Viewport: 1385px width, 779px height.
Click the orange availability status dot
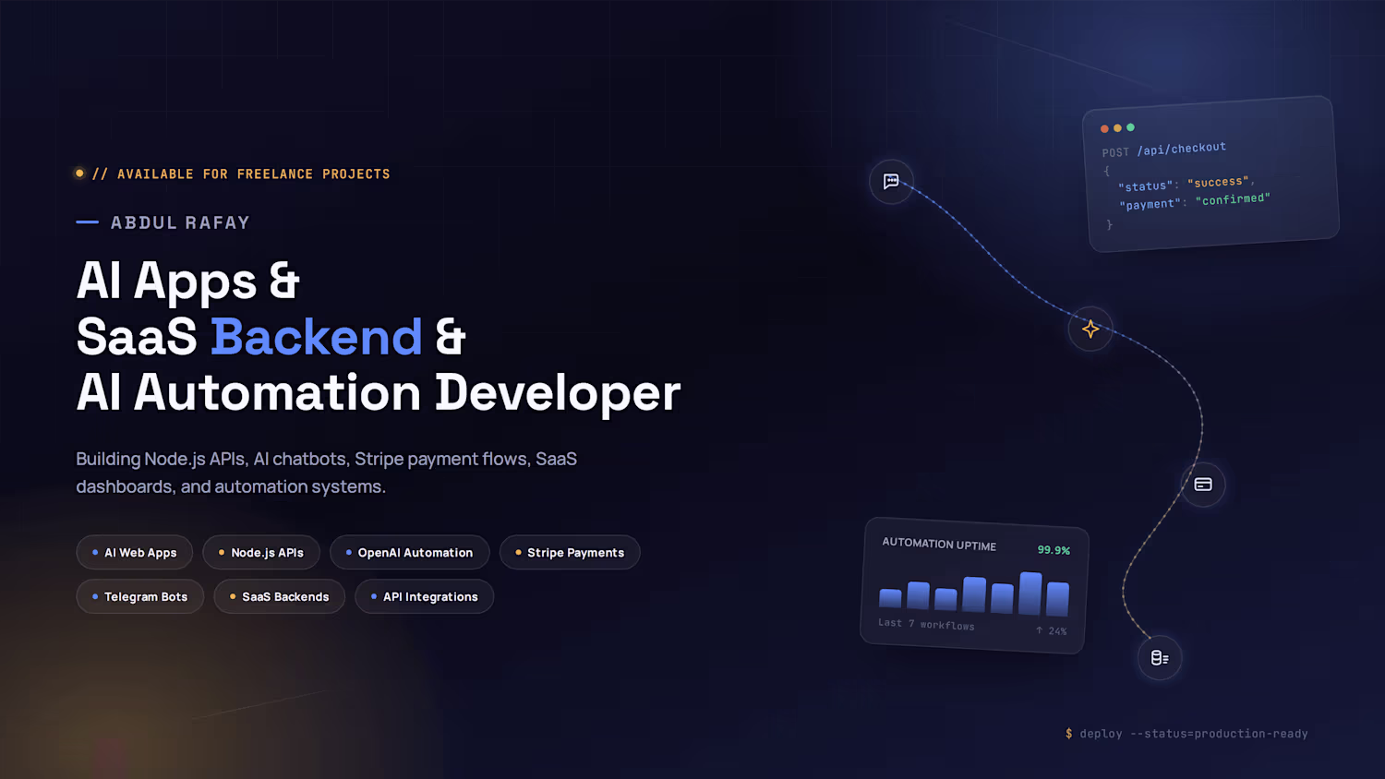tap(79, 174)
